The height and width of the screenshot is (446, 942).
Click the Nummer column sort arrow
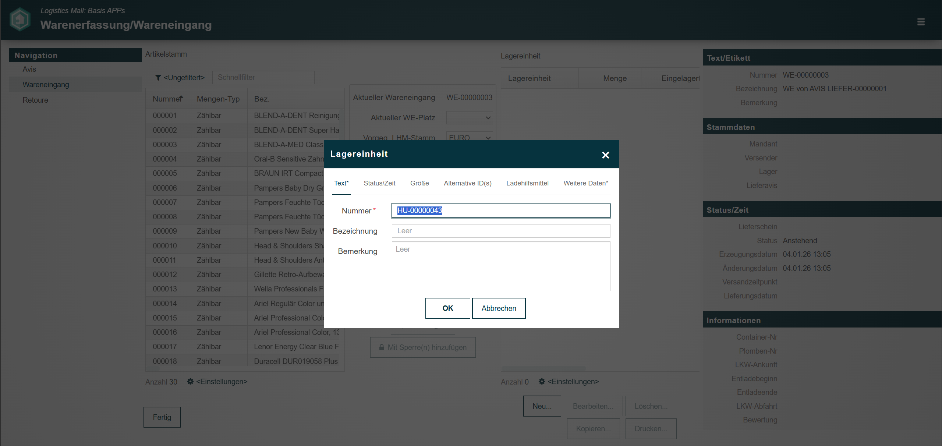click(x=181, y=98)
